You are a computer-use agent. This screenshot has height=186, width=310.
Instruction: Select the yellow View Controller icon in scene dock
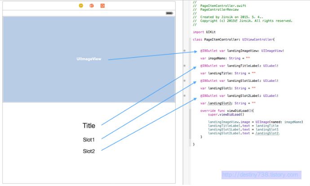point(81,5)
